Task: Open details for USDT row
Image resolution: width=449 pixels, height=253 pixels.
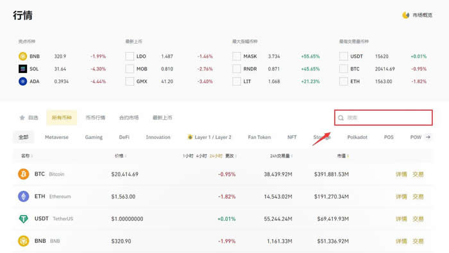Action: (401, 218)
